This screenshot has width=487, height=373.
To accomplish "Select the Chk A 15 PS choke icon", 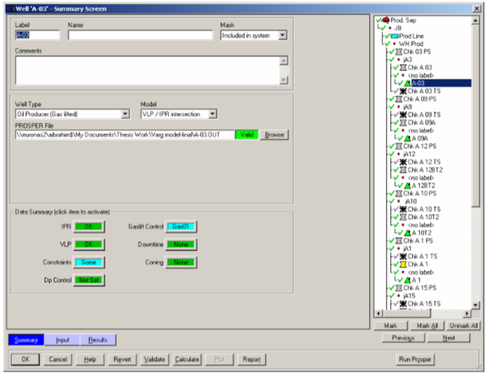I will click(x=399, y=288).
